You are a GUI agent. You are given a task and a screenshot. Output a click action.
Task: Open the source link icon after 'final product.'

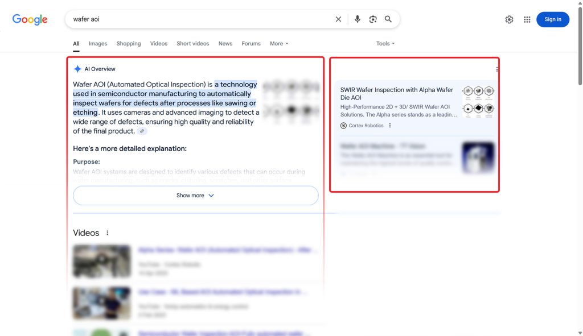pos(142,131)
